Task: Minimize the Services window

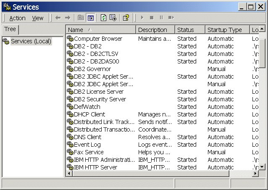Action: (242, 7)
